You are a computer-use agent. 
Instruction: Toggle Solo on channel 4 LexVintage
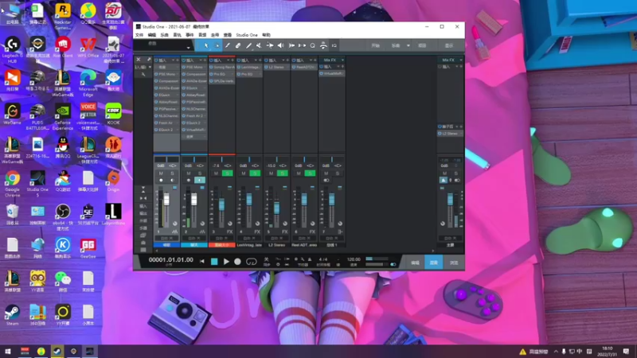pyautogui.click(x=255, y=173)
